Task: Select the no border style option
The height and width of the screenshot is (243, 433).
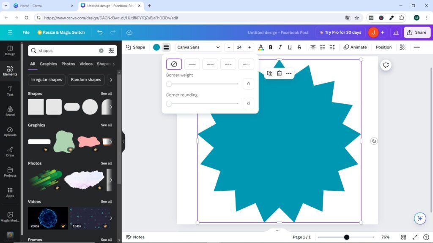Action: click(174, 64)
